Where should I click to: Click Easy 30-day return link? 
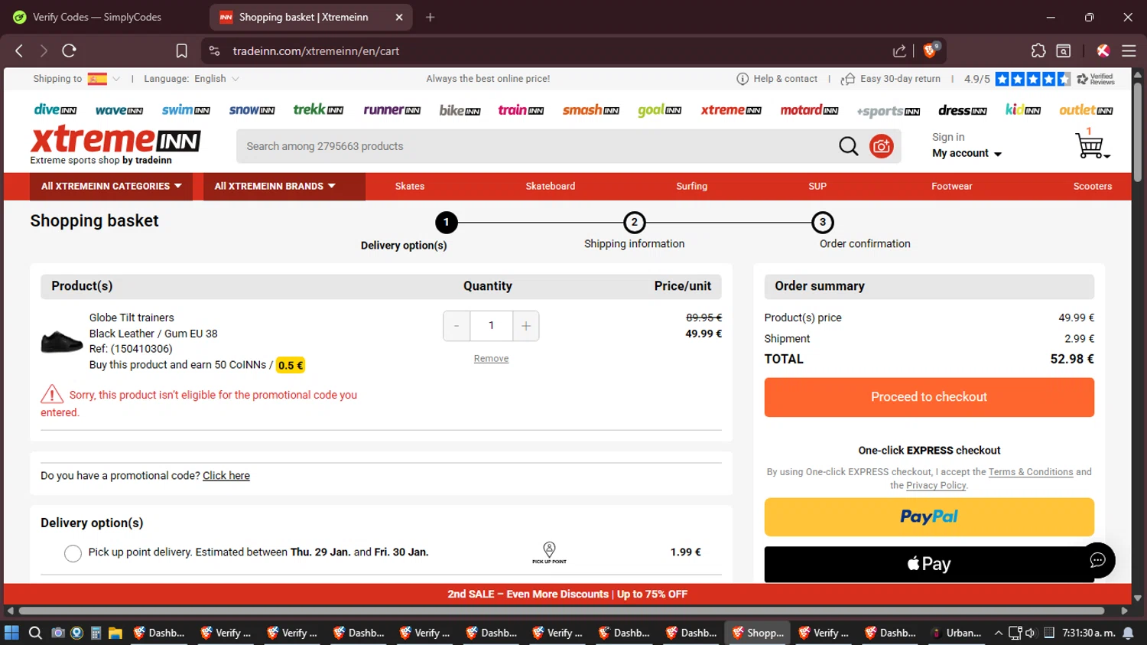pyautogui.click(x=891, y=79)
